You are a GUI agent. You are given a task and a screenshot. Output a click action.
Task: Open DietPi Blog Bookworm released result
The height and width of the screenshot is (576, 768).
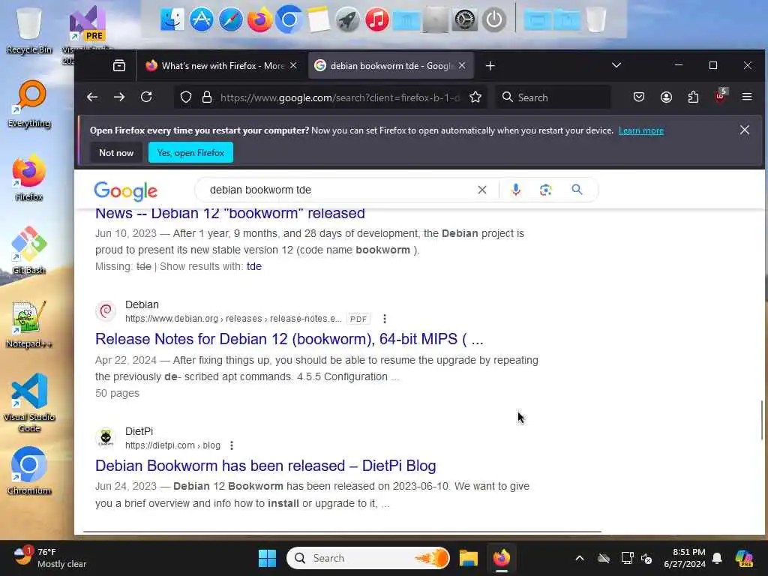pyautogui.click(x=265, y=466)
